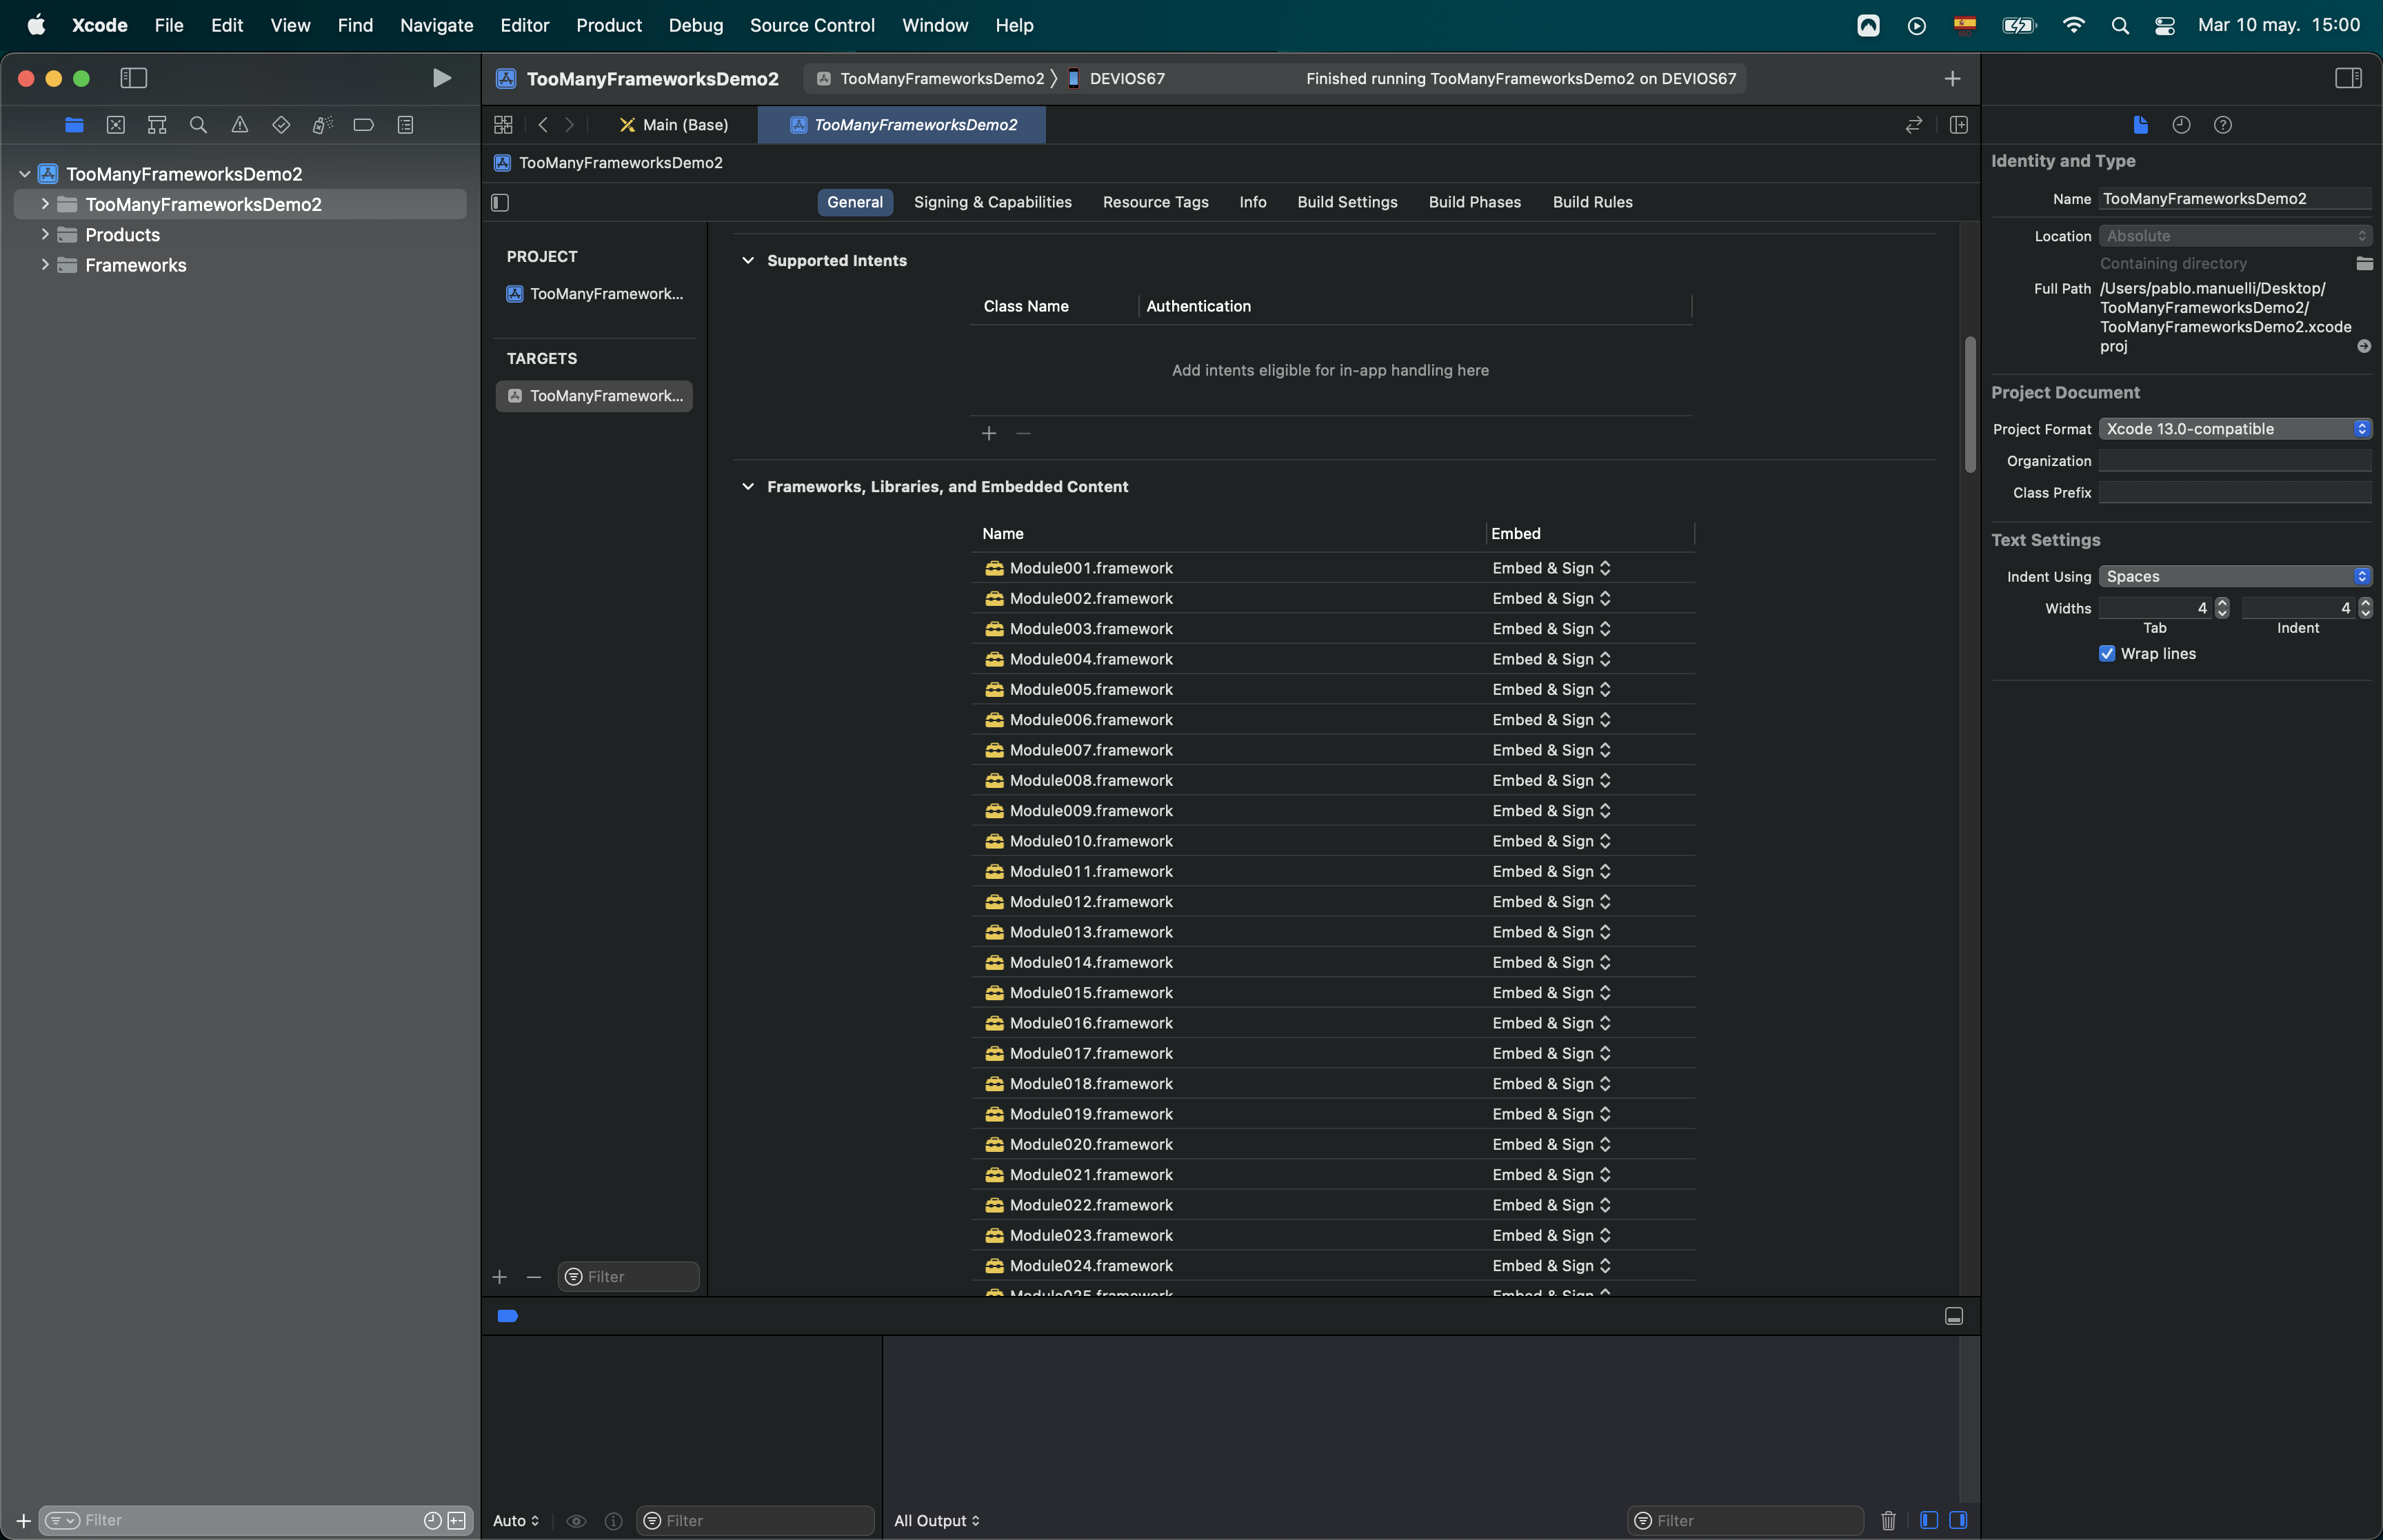The height and width of the screenshot is (1540, 2383).
Task: Add a supported intent with plus
Action: click(989, 433)
